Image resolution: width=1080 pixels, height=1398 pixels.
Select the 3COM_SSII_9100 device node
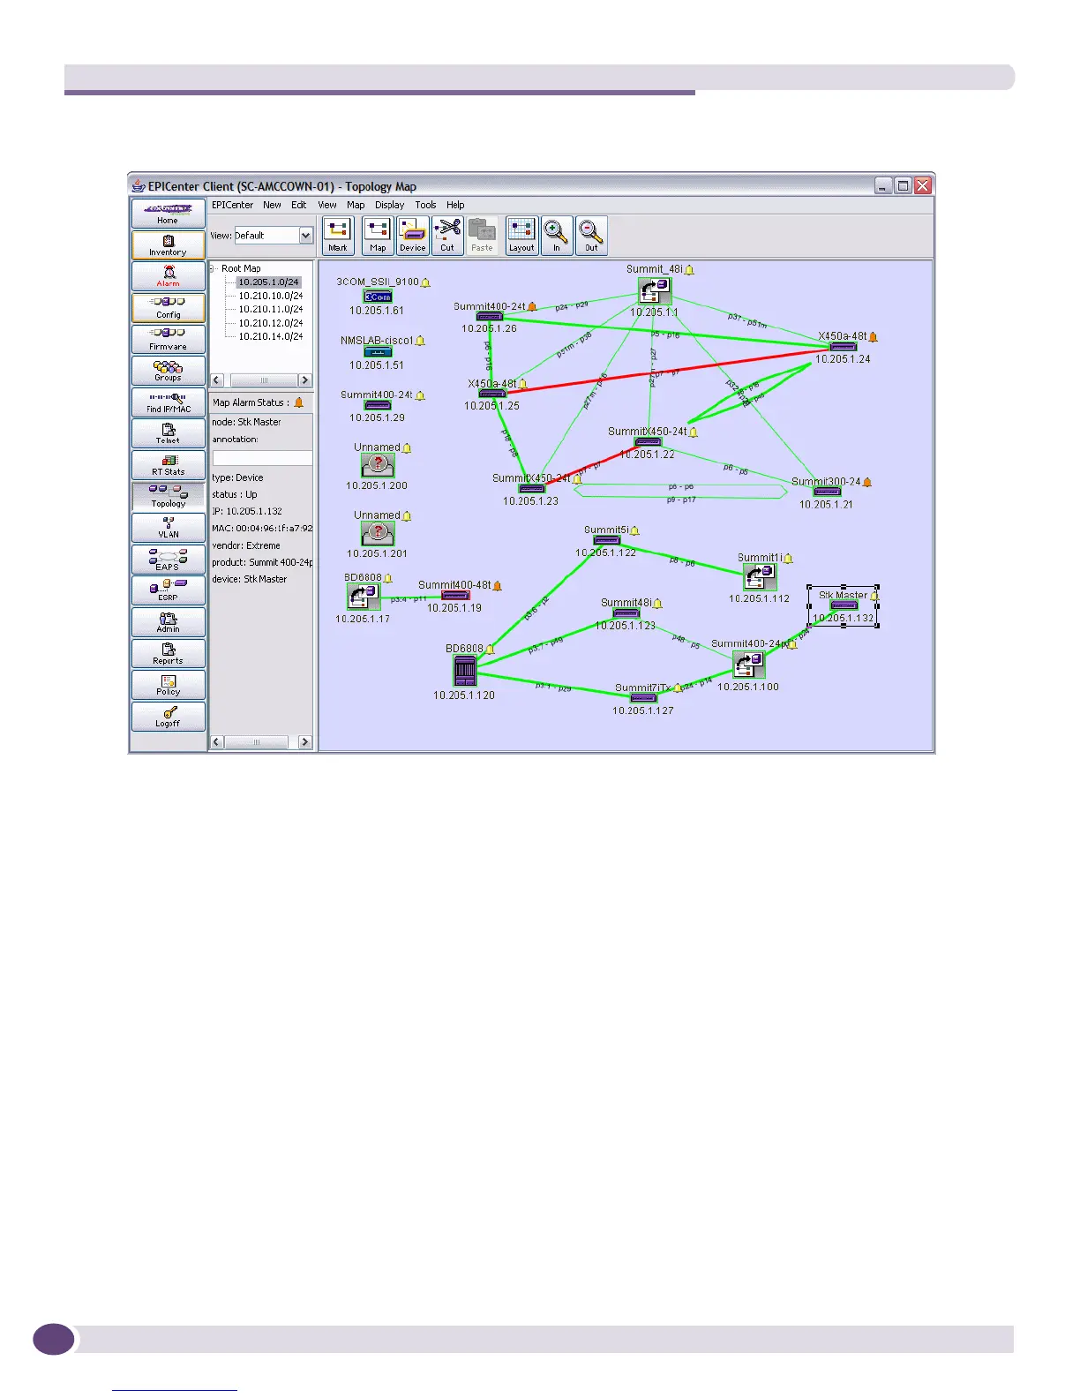pos(378,297)
